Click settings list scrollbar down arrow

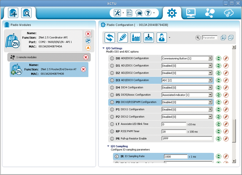234,161
